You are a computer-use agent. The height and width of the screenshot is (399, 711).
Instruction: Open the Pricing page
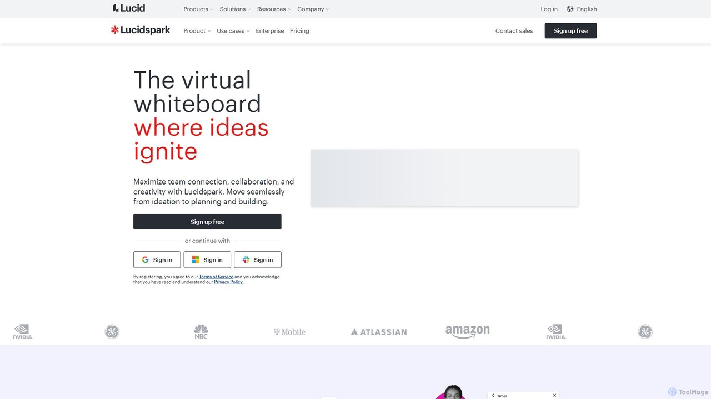(x=299, y=31)
